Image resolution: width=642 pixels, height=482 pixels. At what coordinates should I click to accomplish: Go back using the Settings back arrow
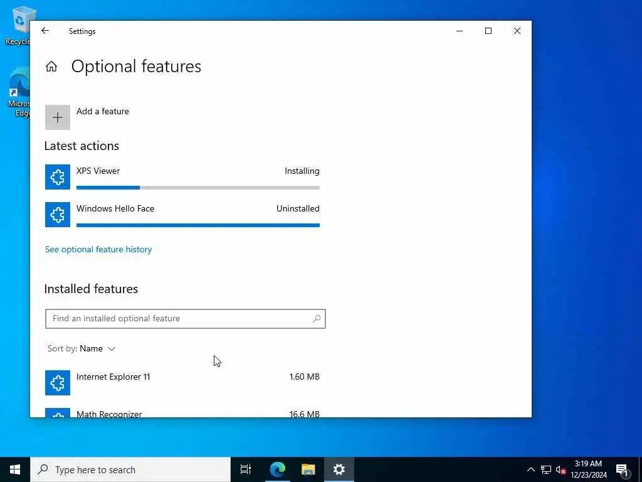[45, 31]
